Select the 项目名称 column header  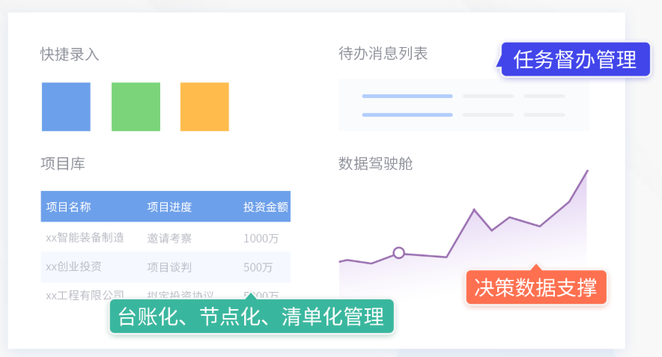68,207
